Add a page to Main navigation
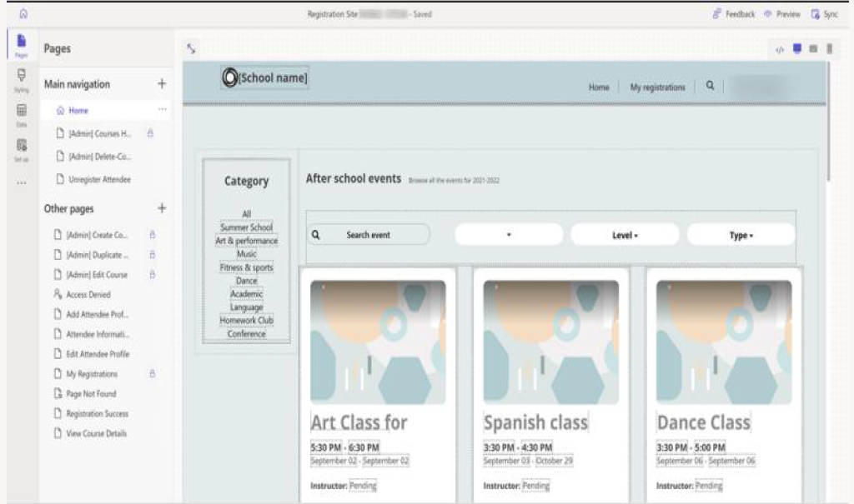Image resolution: width=854 pixels, height=504 pixels. coord(162,84)
